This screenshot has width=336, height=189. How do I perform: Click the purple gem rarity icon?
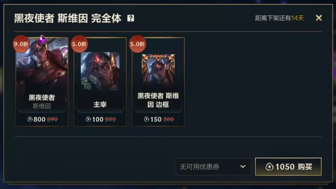pos(42,40)
